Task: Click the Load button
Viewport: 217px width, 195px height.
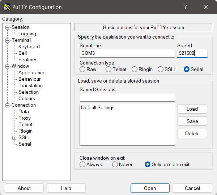Action: tap(192, 109)
